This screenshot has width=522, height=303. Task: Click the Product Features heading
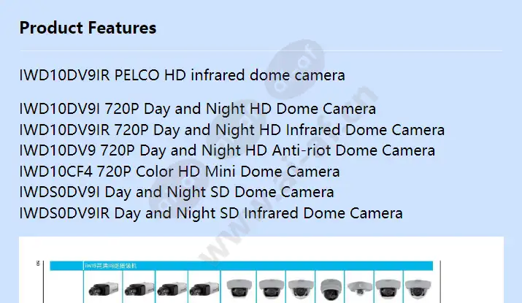(88, 28)
